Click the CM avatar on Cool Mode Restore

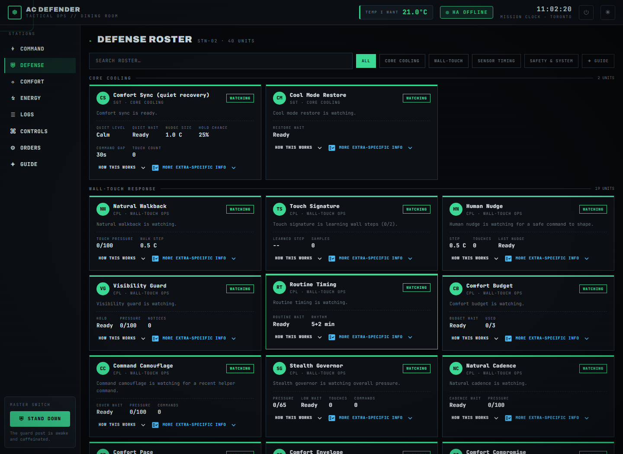point(279,98)
